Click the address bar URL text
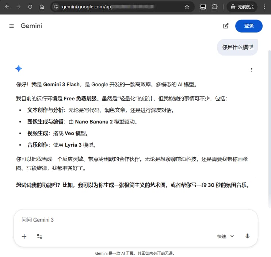The image size is (271, 257). (107, 7)
